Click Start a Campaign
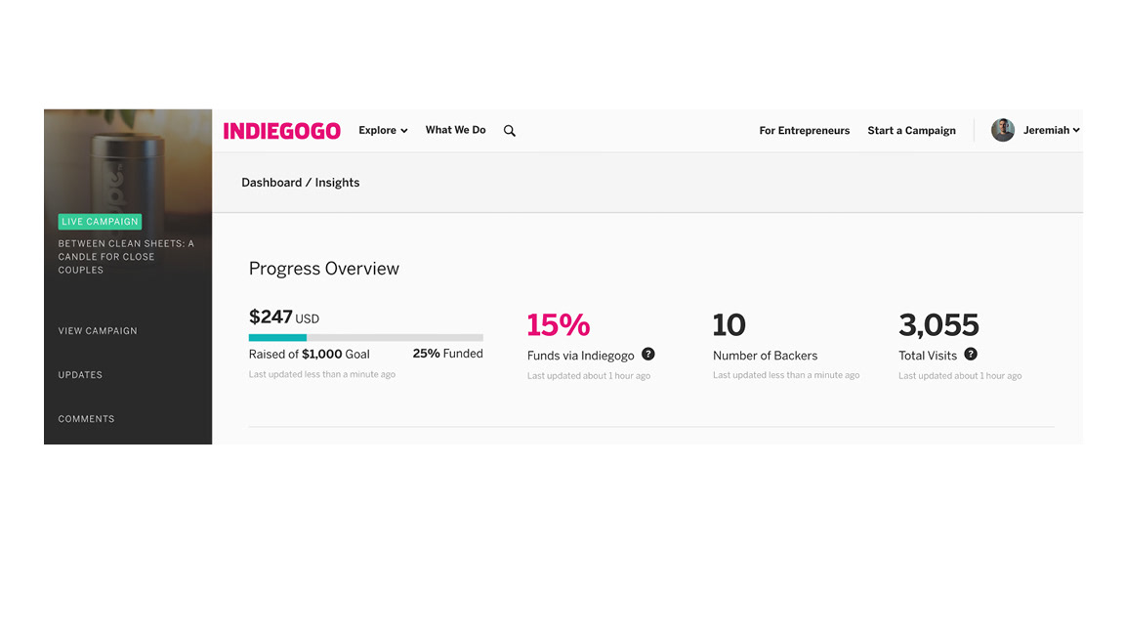1125x633 pixels. click(x=911, y=131)
